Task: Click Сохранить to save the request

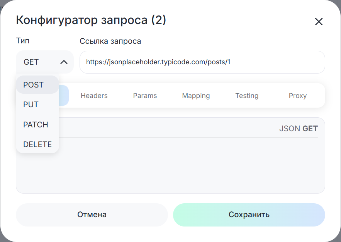Action: [x=249, y=215]
